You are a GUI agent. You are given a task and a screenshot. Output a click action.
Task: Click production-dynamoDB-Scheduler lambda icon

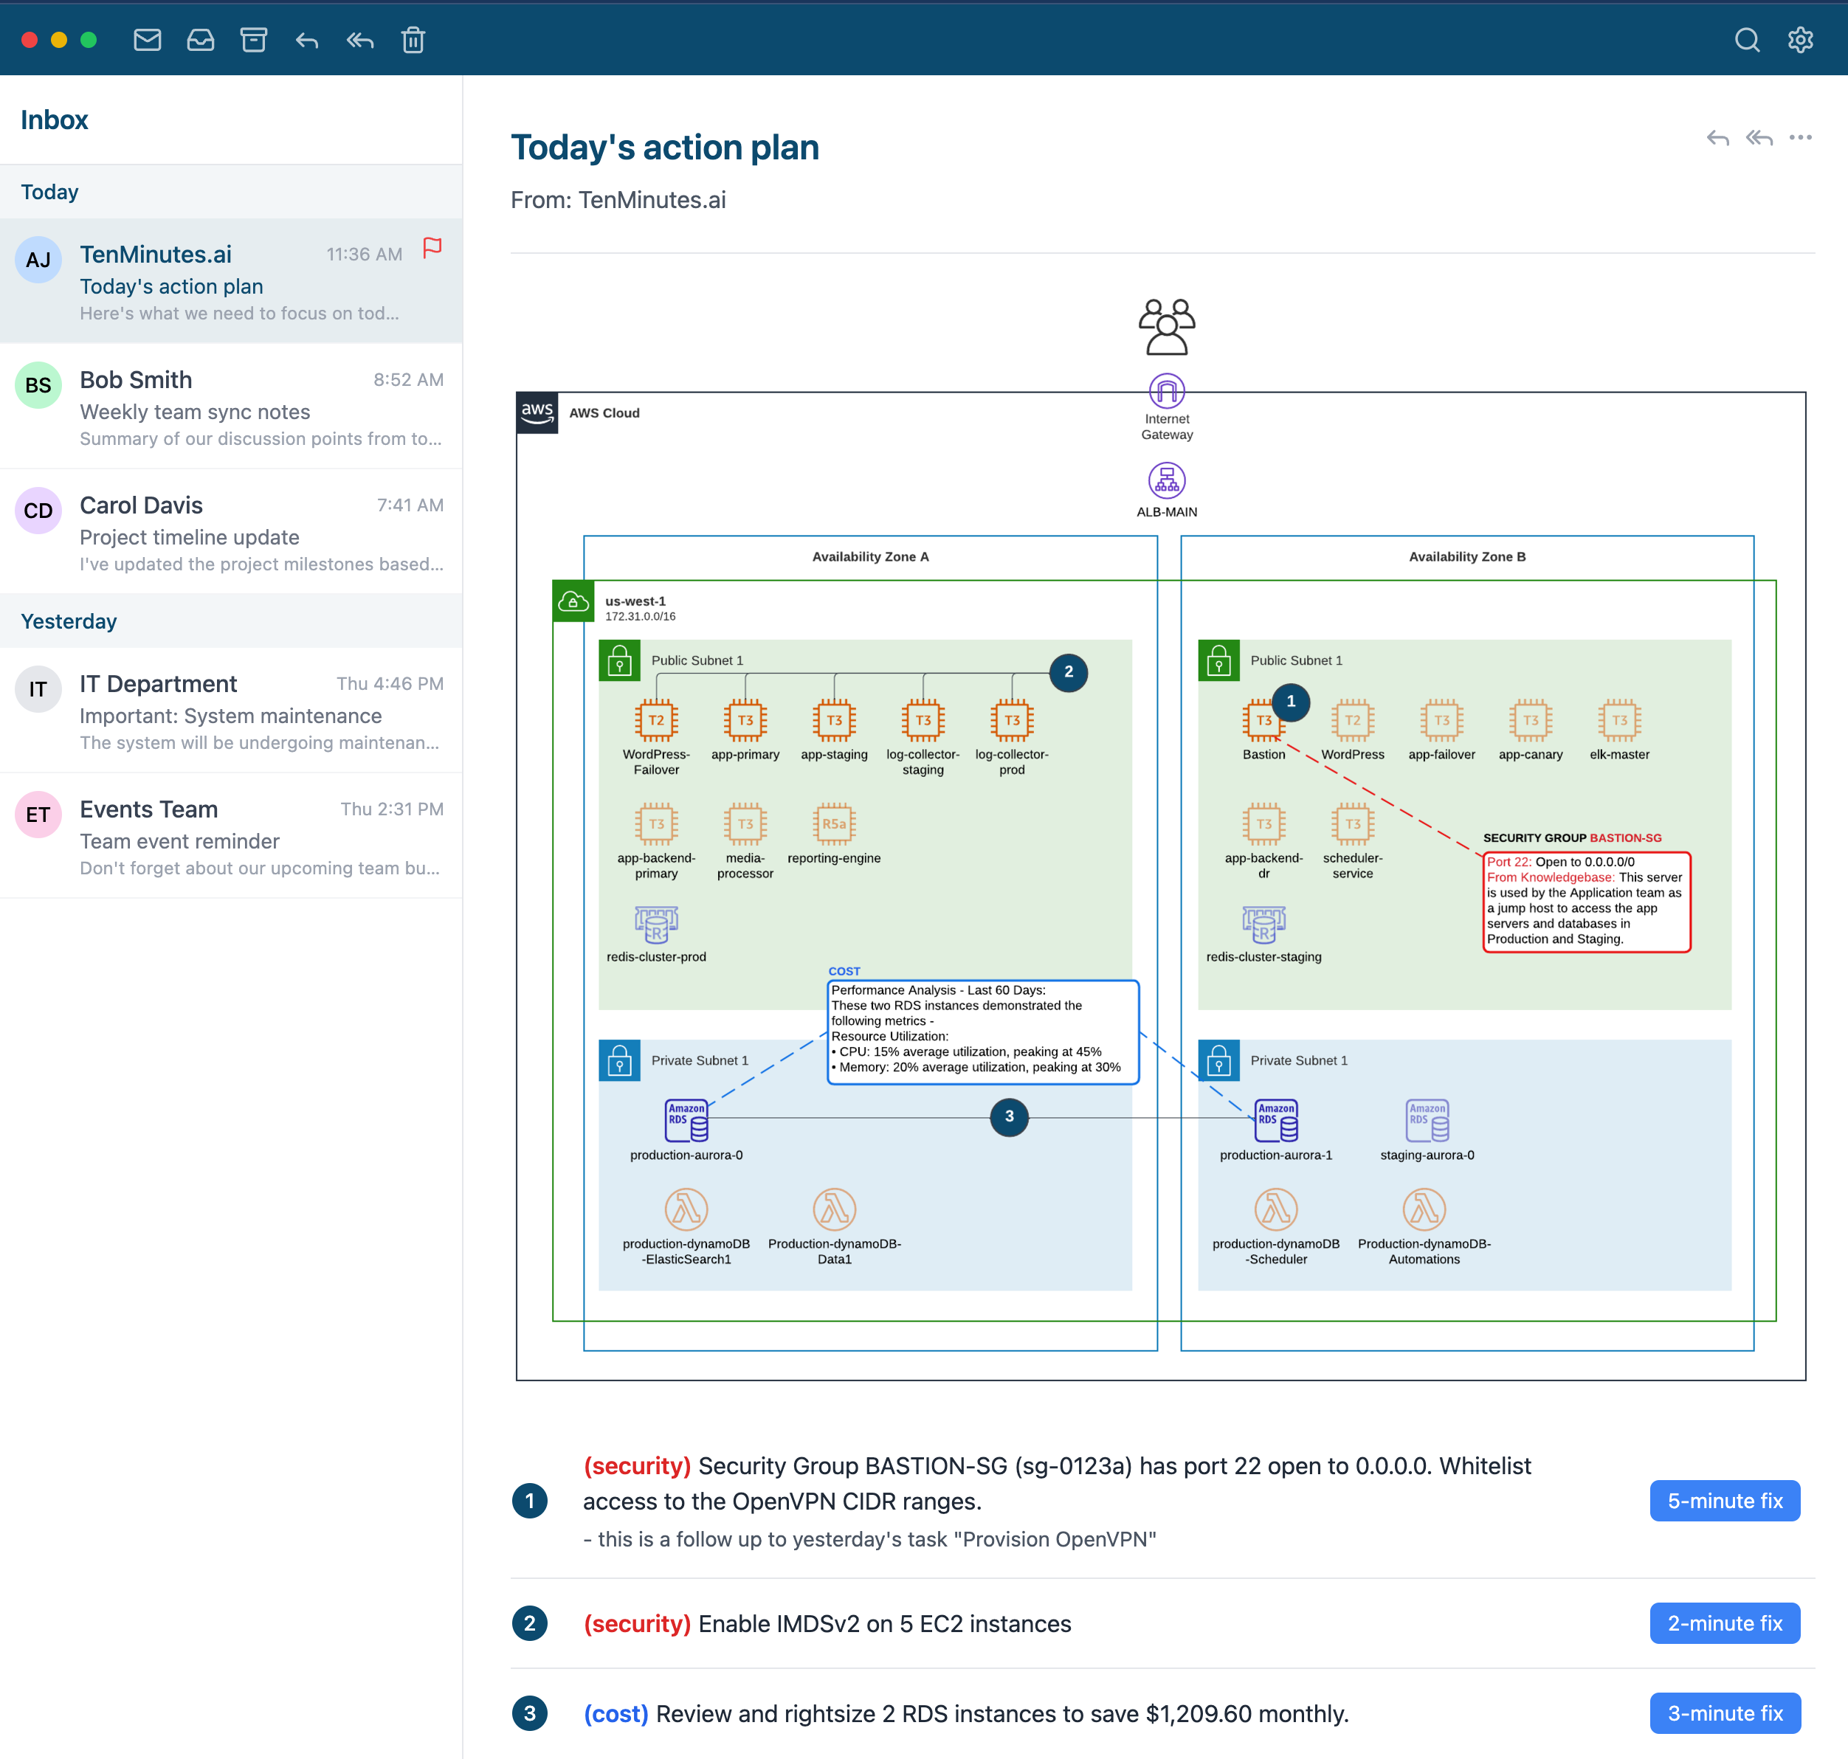(1277, 1209)
